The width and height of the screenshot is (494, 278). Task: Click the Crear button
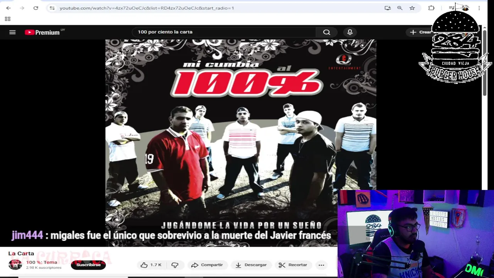421,32
